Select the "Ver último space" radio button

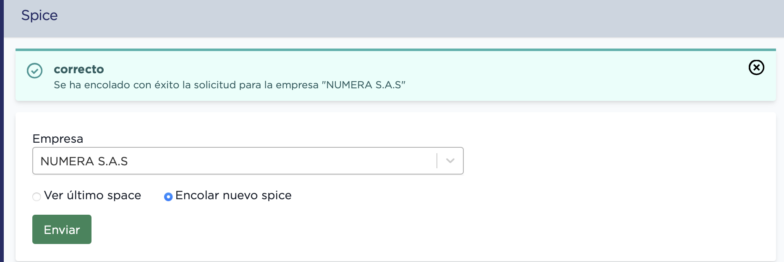(x=37, y=197)
